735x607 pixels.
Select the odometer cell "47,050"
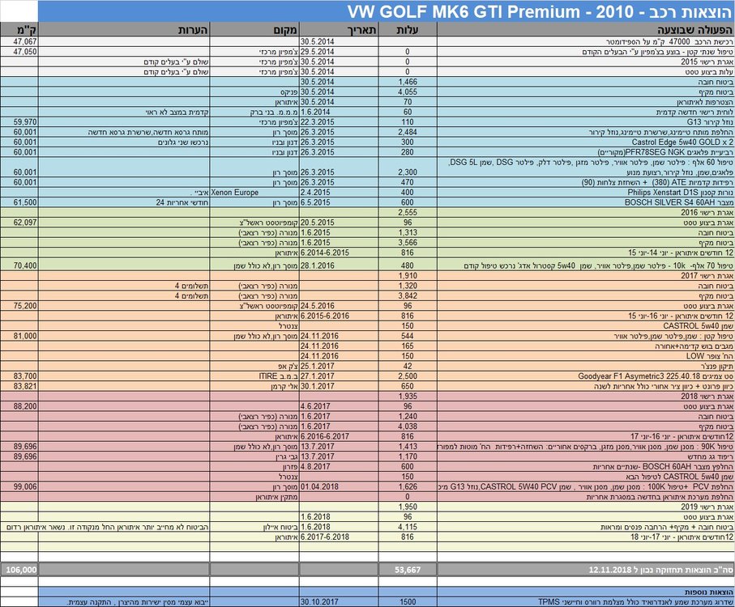pos(19,52)
